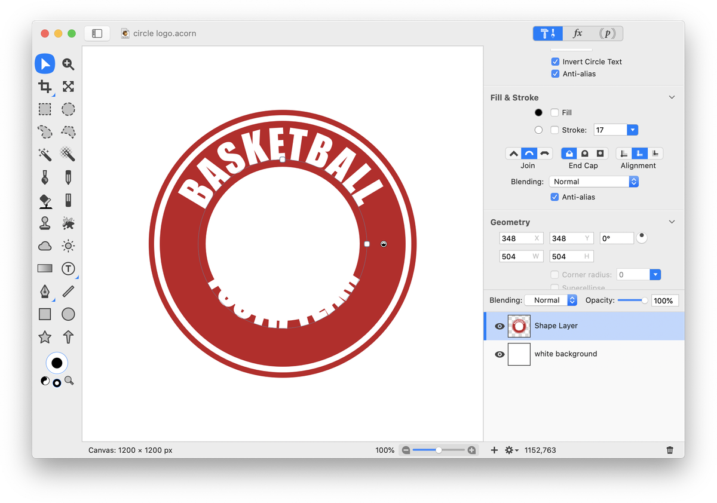Toggle the sidebar panel button
This screenshot has height=503, width=717.
point(97,33)
